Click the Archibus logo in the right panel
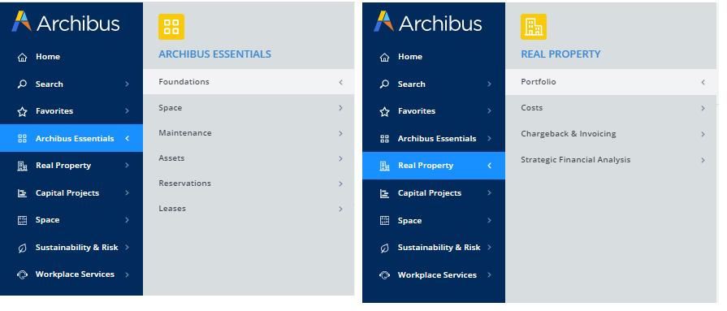This screenshot has height=311, width=727. coord(427,22)
